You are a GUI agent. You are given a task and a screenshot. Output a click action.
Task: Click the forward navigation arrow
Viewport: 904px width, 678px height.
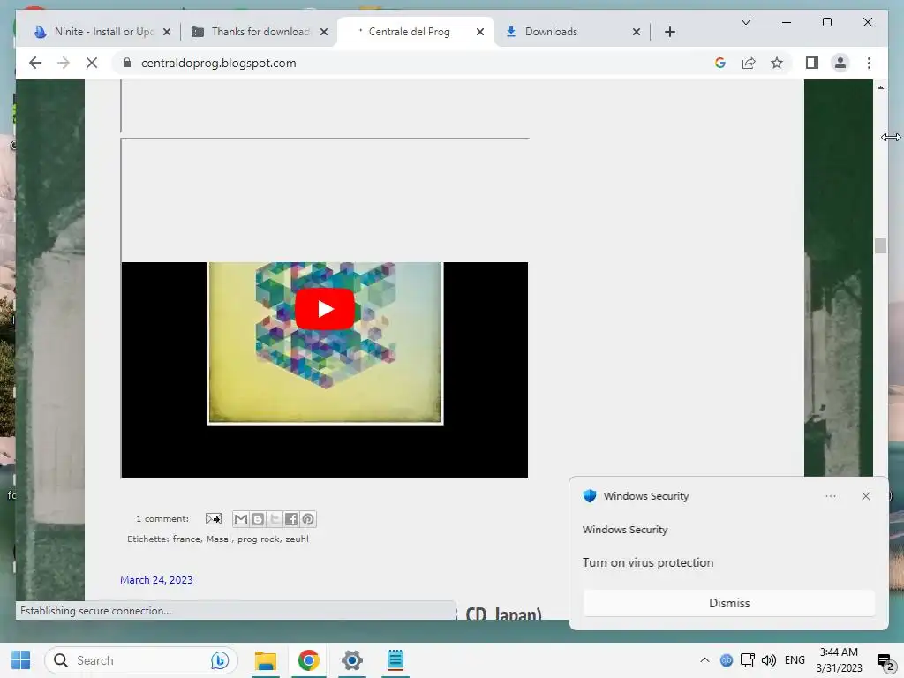click(x=64, y=63)
